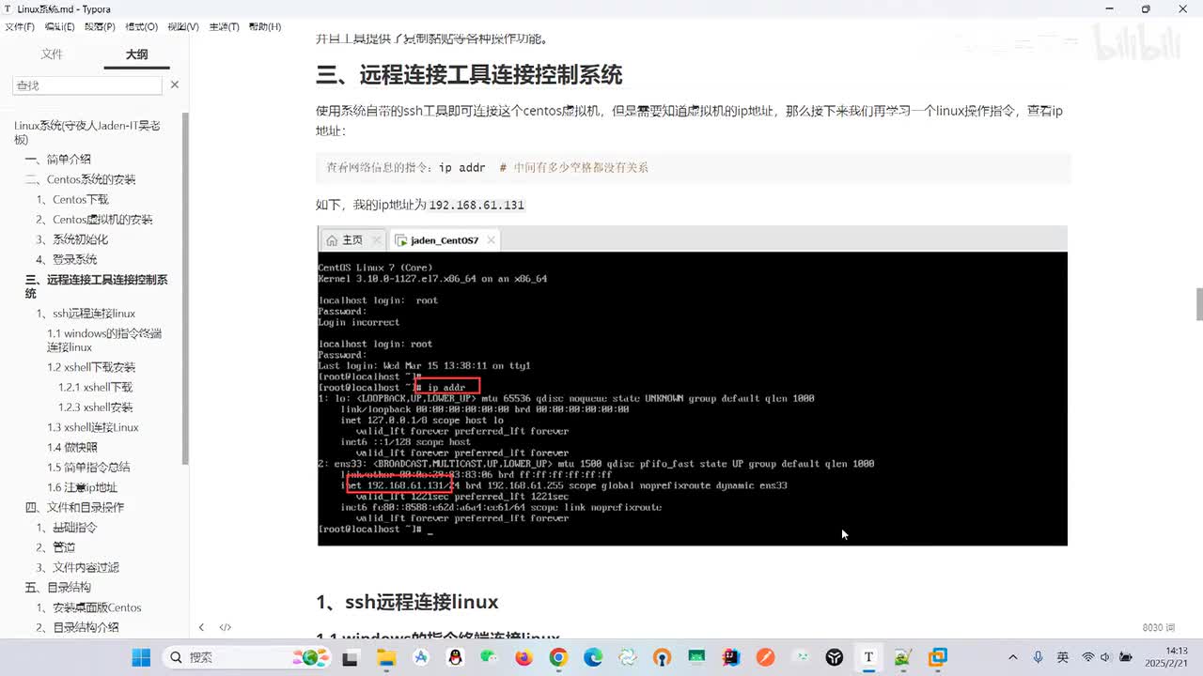Go to outline item 二、Centos系统的安装
Image resolution: width=1203 pixels, height=676 pixels.
tap(80, 179)
